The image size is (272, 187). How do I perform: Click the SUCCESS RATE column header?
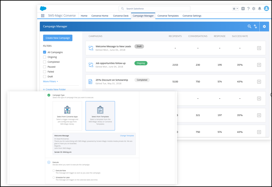[240, 36]
